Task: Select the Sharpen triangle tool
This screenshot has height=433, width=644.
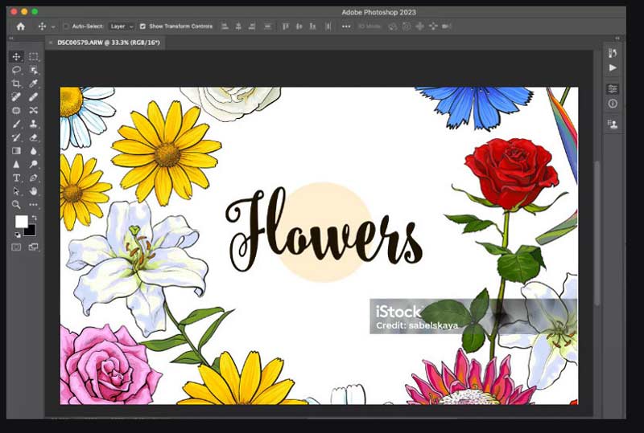Action: point(16,165)
